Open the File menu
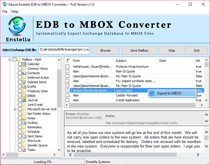Viewport: 210px width, 165px height. point(5,12)
